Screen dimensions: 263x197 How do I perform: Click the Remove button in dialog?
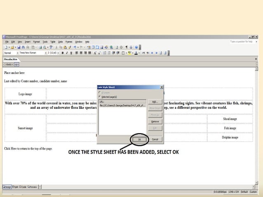click(155, 122)
